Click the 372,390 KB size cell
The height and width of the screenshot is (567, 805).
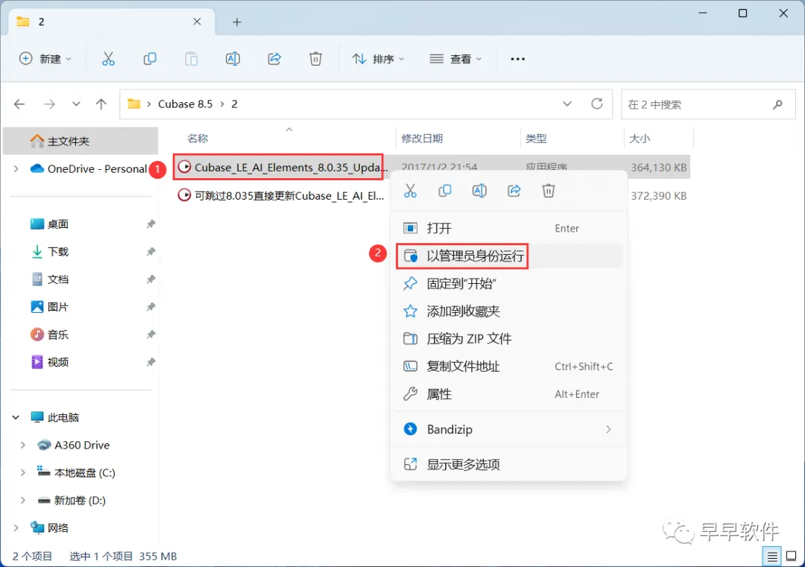pyautogui.click(x=659, y=195)
